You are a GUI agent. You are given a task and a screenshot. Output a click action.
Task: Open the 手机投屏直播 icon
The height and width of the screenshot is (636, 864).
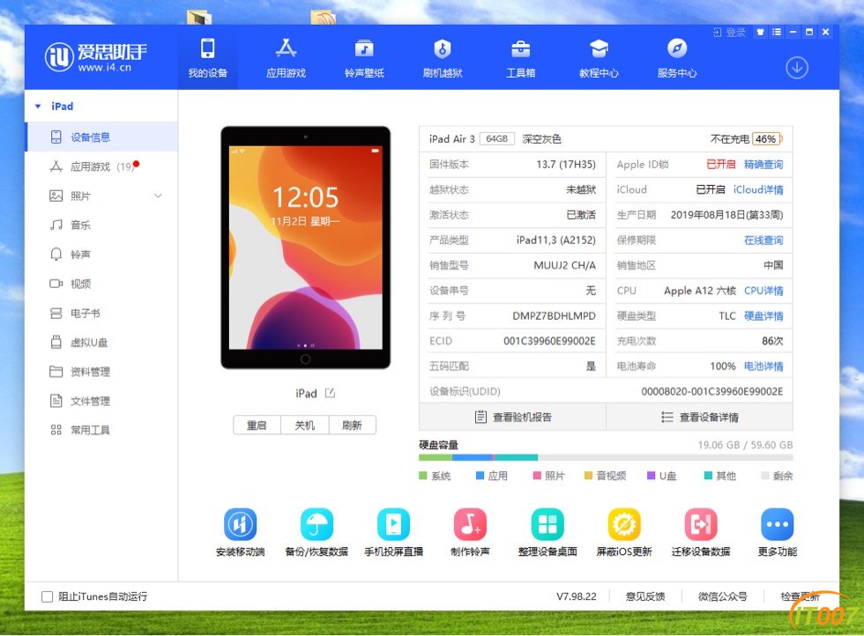click(393, 524)
